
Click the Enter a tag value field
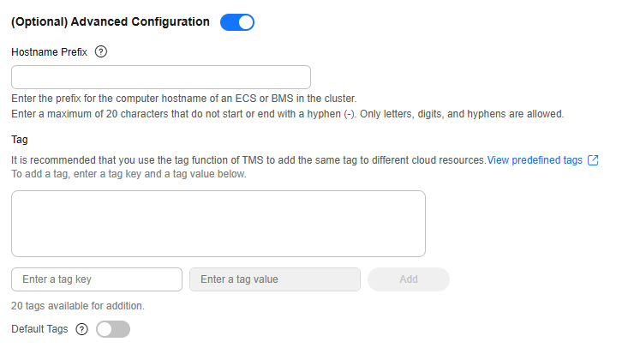coord(275,279)
